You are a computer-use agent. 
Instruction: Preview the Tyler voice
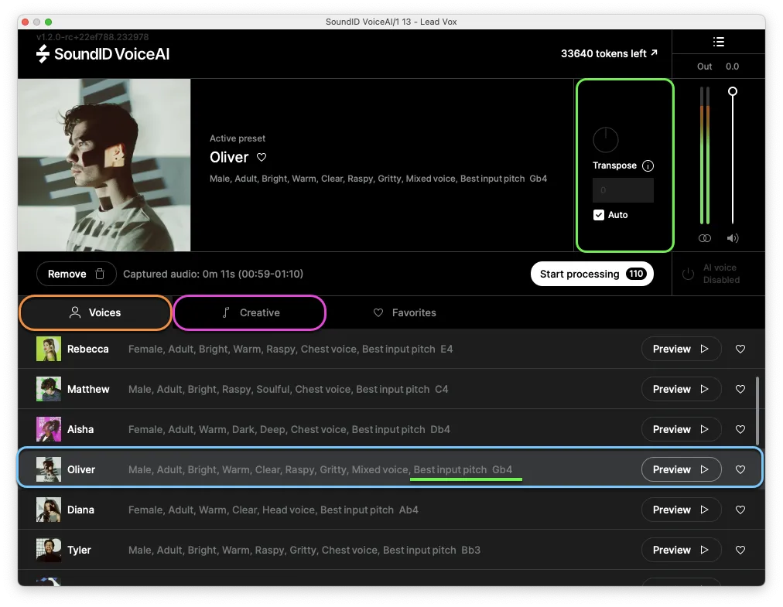click(x=681, y=550)
